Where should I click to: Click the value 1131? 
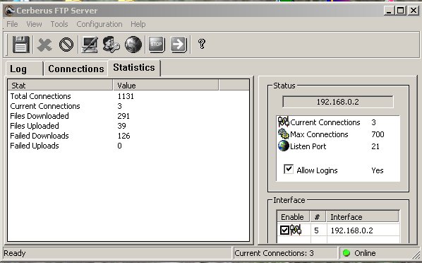click(x=126, y=96)
